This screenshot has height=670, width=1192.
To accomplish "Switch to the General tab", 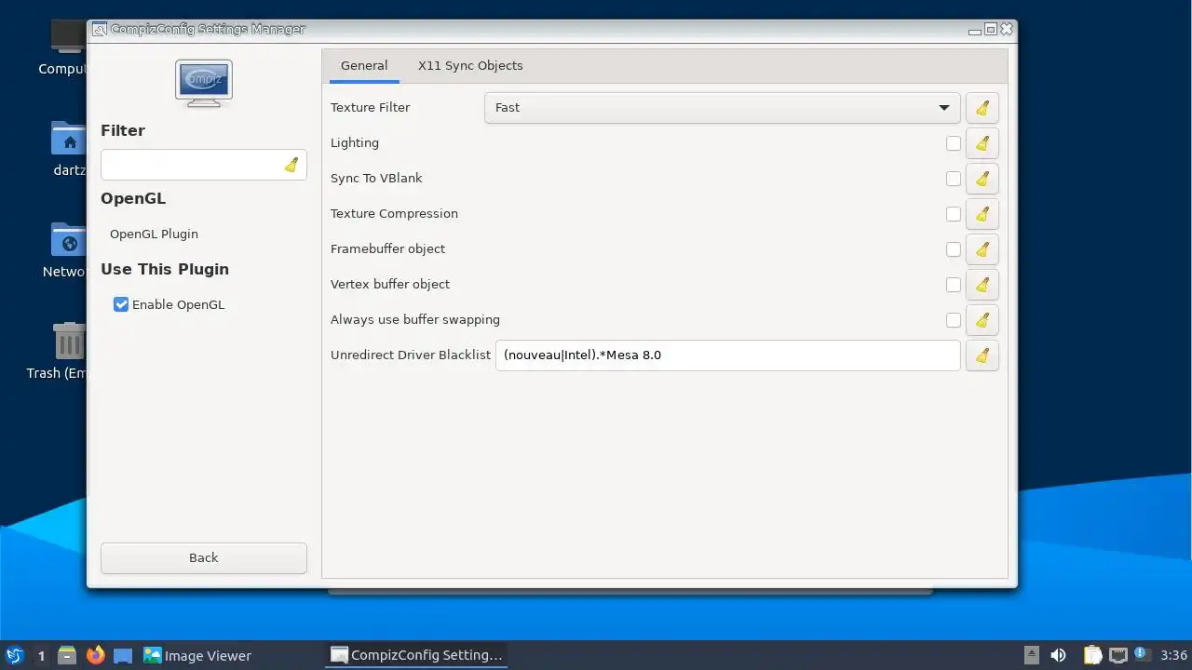I will pos(364,65).
